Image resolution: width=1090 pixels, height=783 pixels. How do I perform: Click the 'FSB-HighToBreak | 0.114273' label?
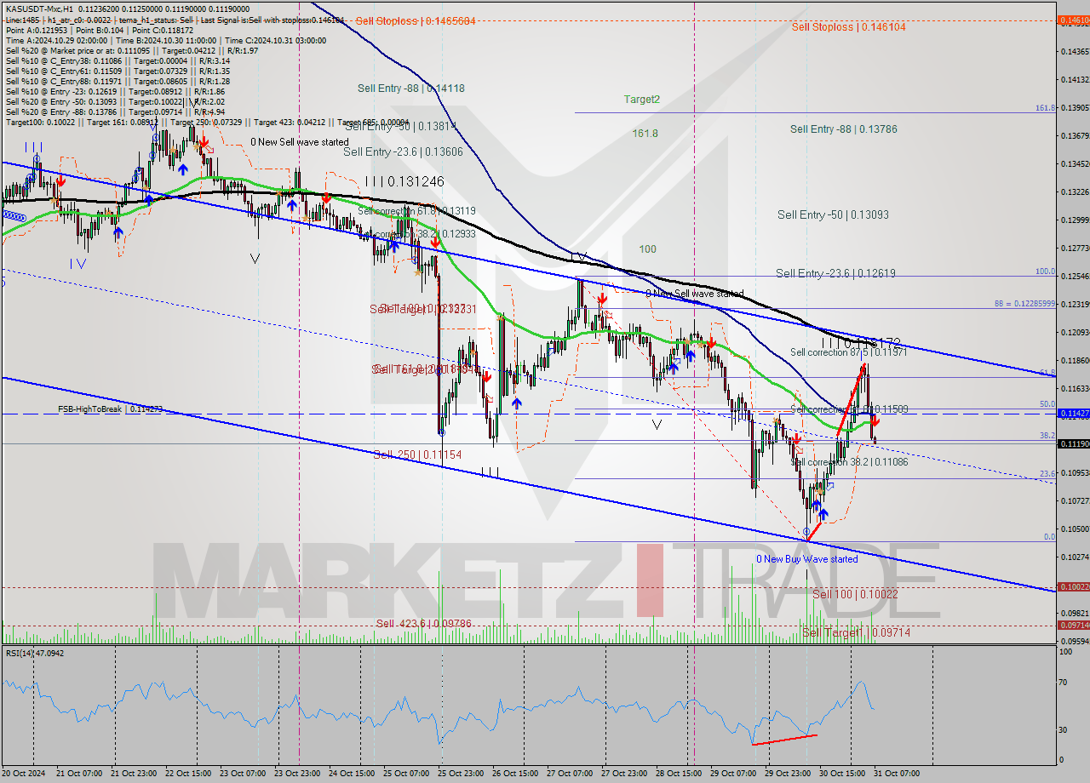click(x=110, y=409)
